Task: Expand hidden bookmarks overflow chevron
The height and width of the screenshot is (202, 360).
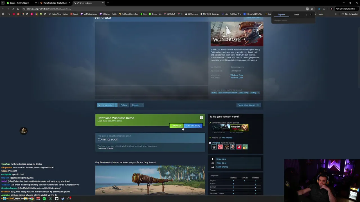Action: tap(336, 14)
